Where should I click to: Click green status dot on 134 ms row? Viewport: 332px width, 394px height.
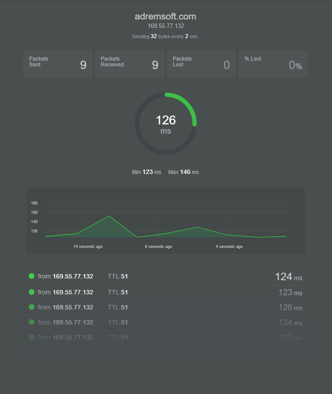pos(32,322)
